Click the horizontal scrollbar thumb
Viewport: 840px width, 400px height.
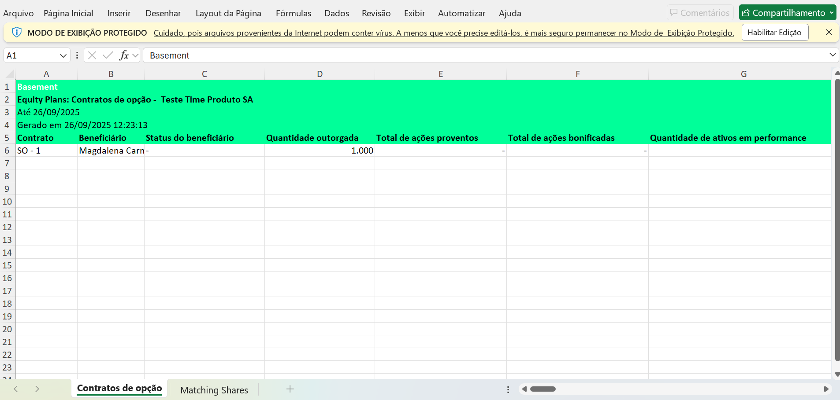543,389
